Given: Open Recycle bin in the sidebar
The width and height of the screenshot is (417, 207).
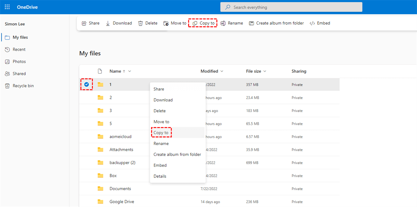Looking at the screenshot, I should point(23,86).
